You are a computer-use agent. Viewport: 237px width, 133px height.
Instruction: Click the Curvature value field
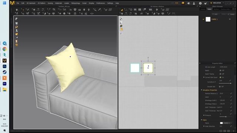coord(224,81)
